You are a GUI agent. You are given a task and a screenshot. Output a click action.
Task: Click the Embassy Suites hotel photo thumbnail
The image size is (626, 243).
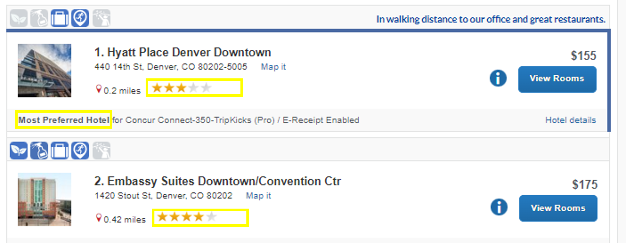(44, 199)
